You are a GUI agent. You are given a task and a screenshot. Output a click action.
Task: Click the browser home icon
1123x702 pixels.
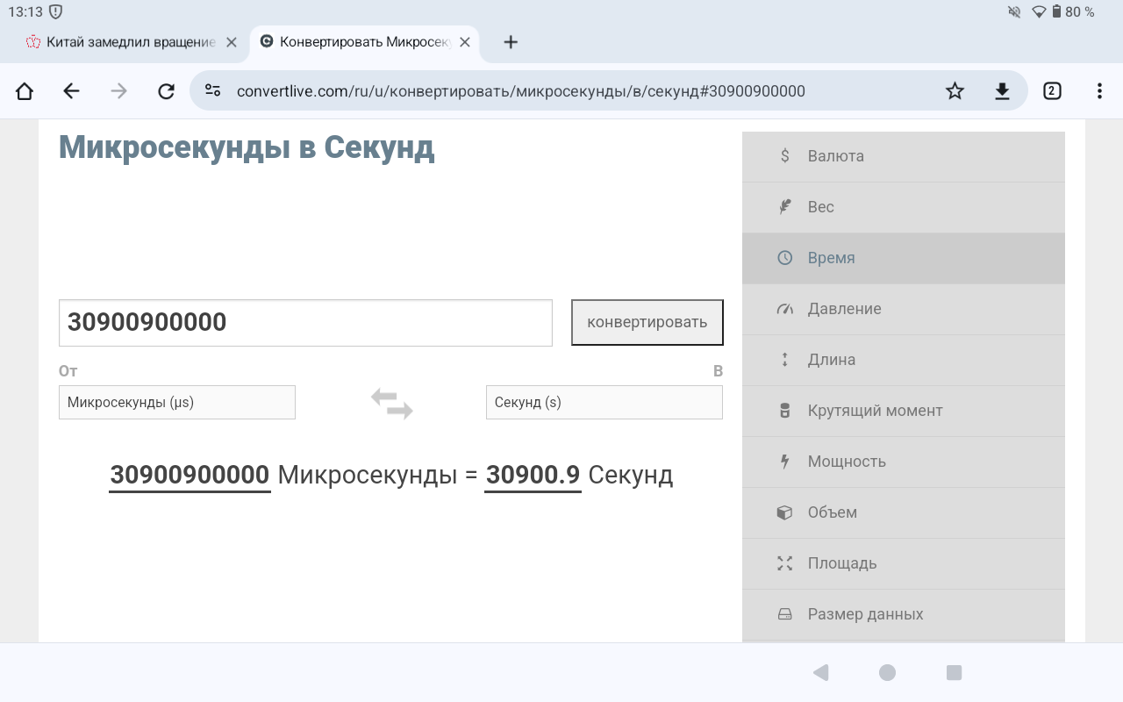tap(25, 91)
